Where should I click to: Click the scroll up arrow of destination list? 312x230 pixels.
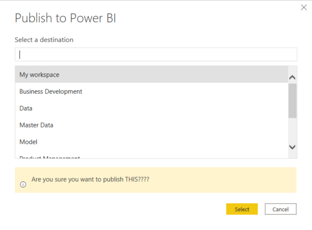[293, 77]
